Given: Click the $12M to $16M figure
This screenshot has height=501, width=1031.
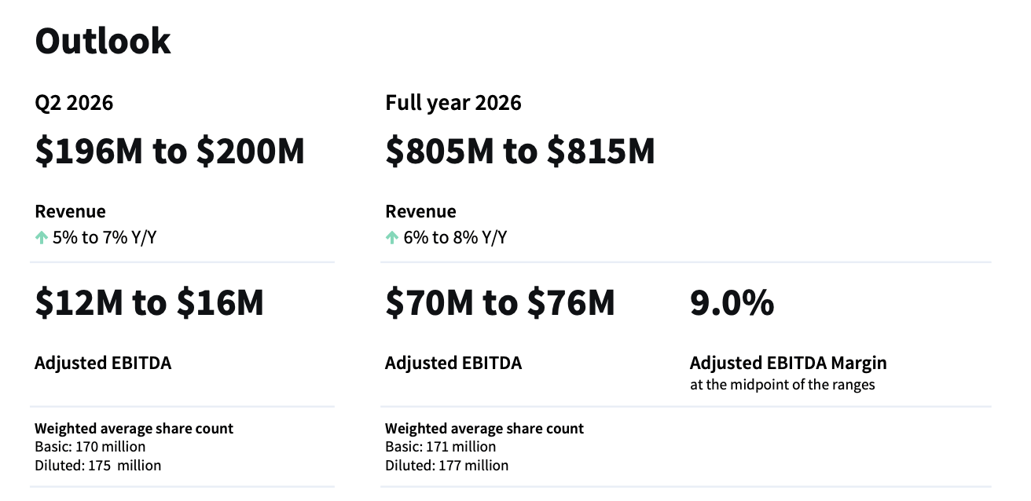Looking at the screenshot, I should pyautogui.click(x=149, y=303).
